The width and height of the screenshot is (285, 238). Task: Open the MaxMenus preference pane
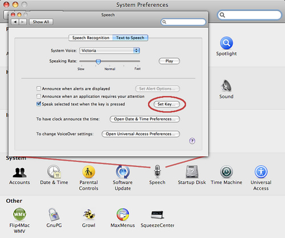pos(123,218)
